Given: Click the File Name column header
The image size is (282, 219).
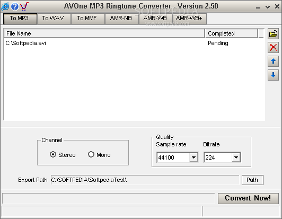Looking at the screenshot, I should pyautogui.click(x=104, y=33).
